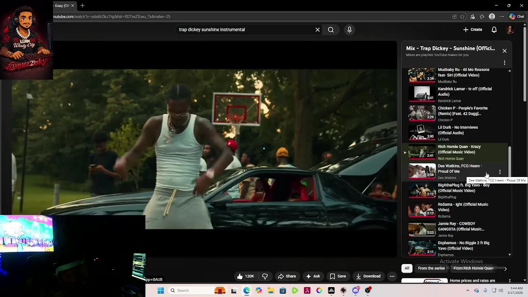The height and width of the screenshot is (297, 528).
Task: Click the Create button on YouTube
Action: [473, 30]
